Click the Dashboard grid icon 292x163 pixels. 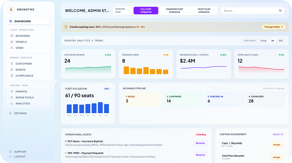[11, 21]
